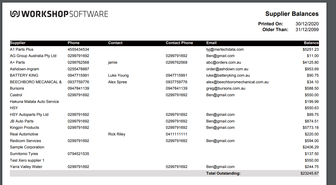The height and width of the screenshot is (185, 336).
Task: Click the Supplier column header
Action: coord(18,43)
